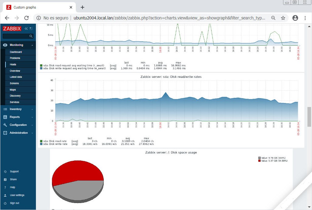This screenshot has width=312, height=210.
Task: Click the Configuration wrench icon
Action: tap(5, 125)
